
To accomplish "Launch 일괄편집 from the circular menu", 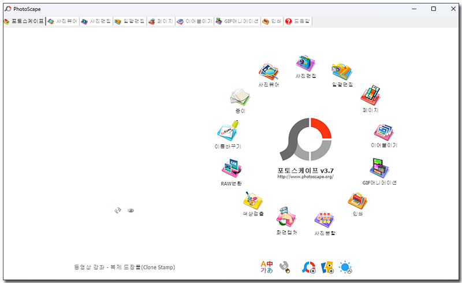I will click(342, 72).
